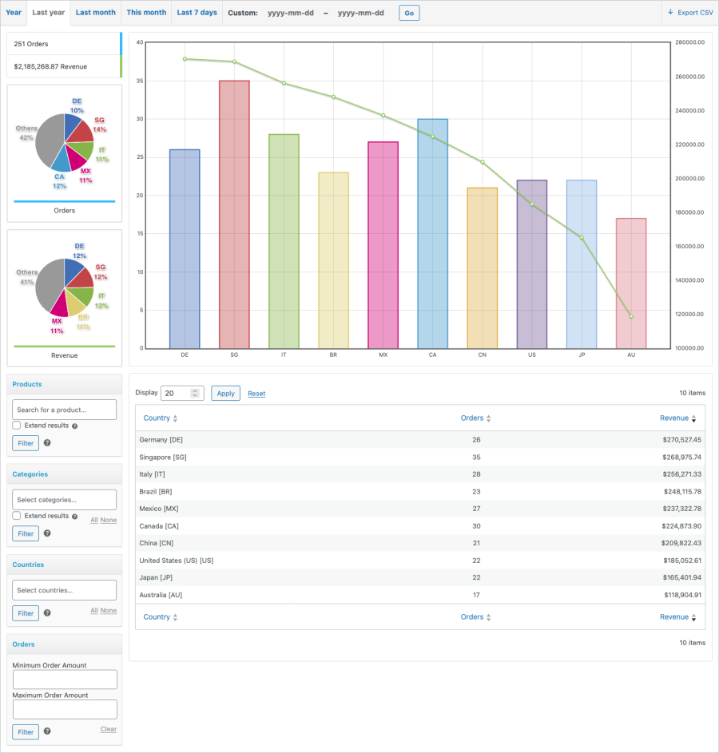Viewport: 719px width, 753px height.
Task: Click the help icon beside Products Filter button
Action: click(x=46, y=442)
